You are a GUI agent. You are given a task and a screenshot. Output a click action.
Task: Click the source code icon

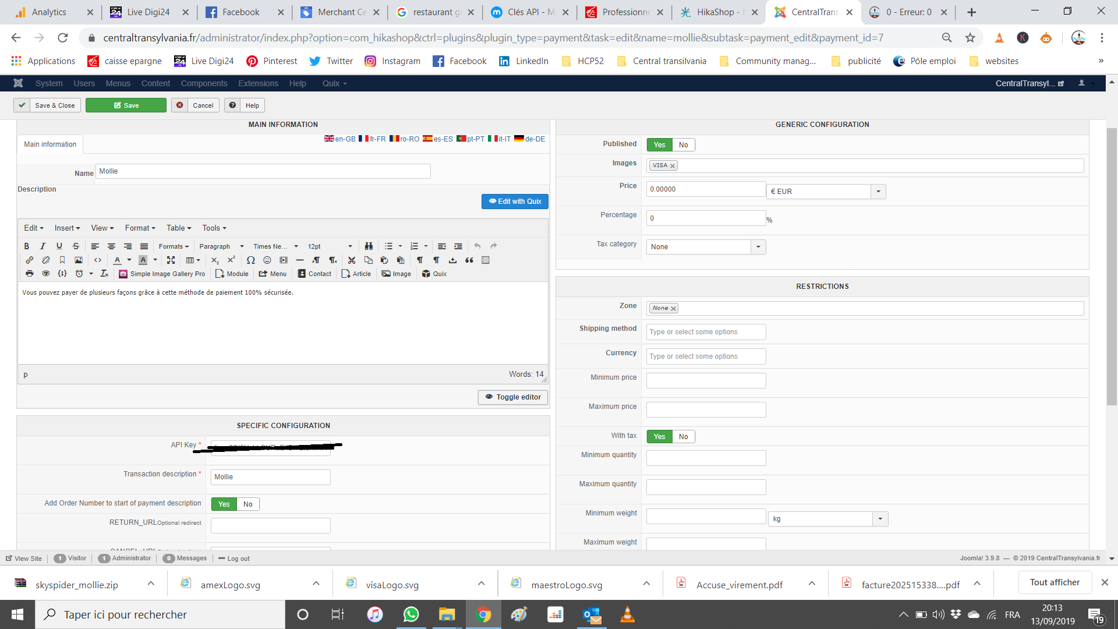pyautogui.click(x=98, y=260)
